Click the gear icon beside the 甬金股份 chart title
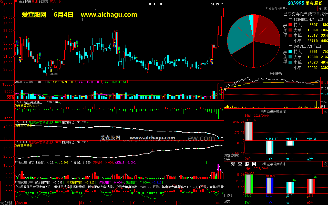328x205 pixels. point(16,2)
